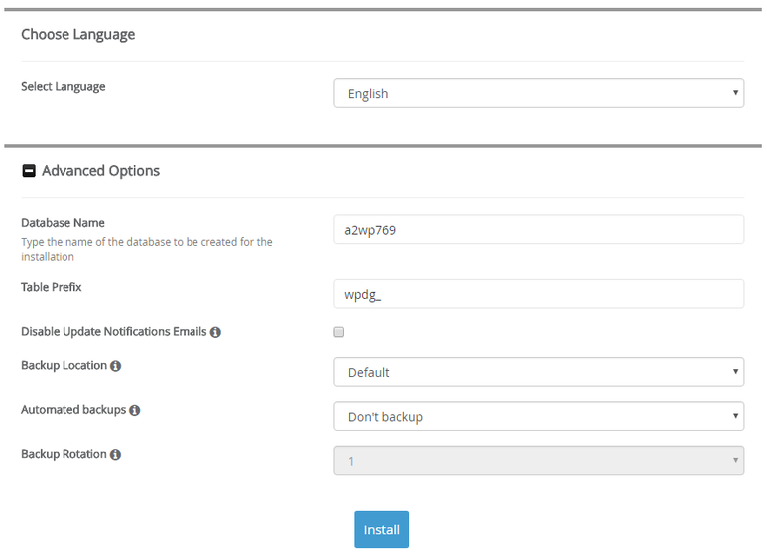Click the Automated backups info icon

pos(134,410)
